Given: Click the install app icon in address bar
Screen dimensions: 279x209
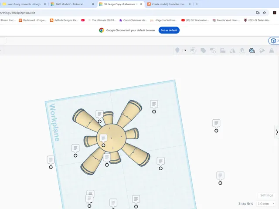Looking at the screenshot, I should [x=258, y=13].
